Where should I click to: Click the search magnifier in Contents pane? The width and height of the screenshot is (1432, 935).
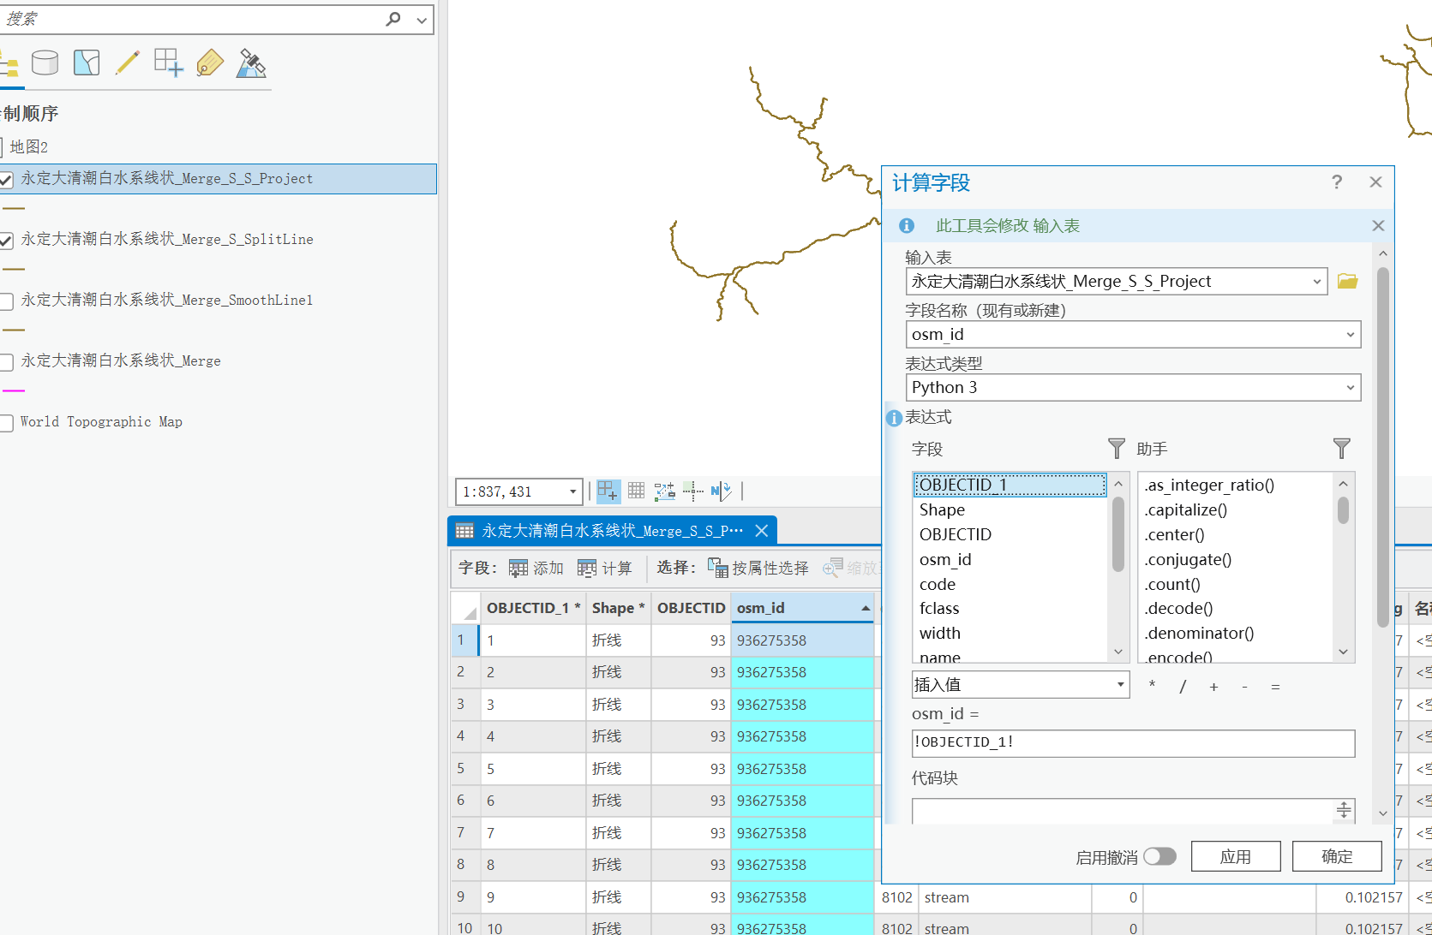[393, 19]
